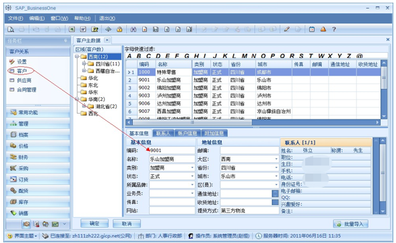Image resolution: width=396 pixels, height=243 pixels.
Task: Click the 批量导入 button
Action: coord(351,224)
